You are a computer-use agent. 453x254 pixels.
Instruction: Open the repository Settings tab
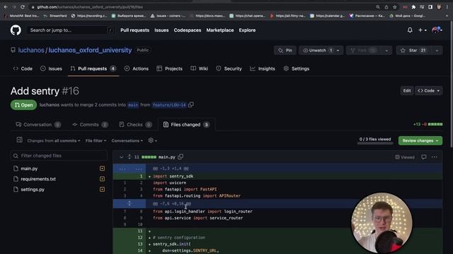pyautogui.click(x=297, y=68)
